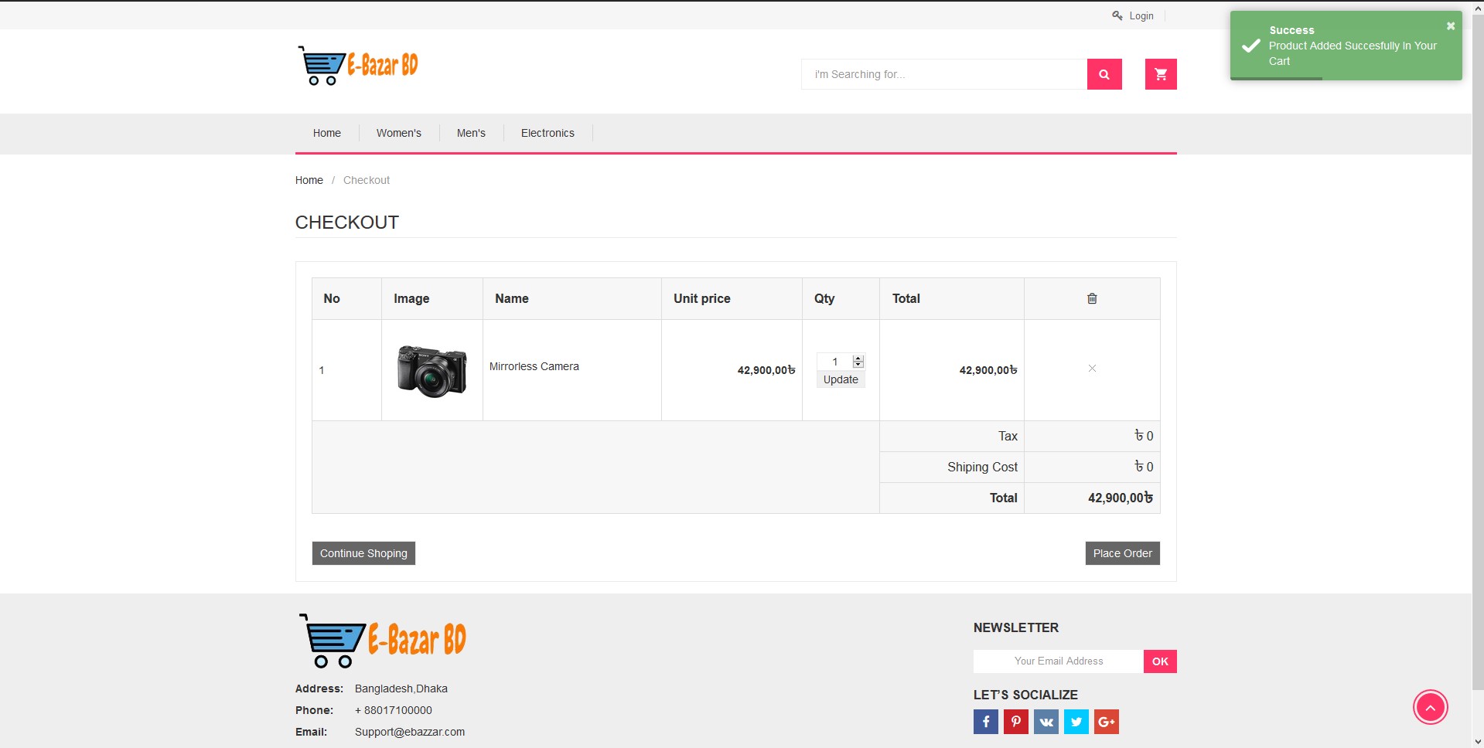Click Place Order

point(1122,552)
